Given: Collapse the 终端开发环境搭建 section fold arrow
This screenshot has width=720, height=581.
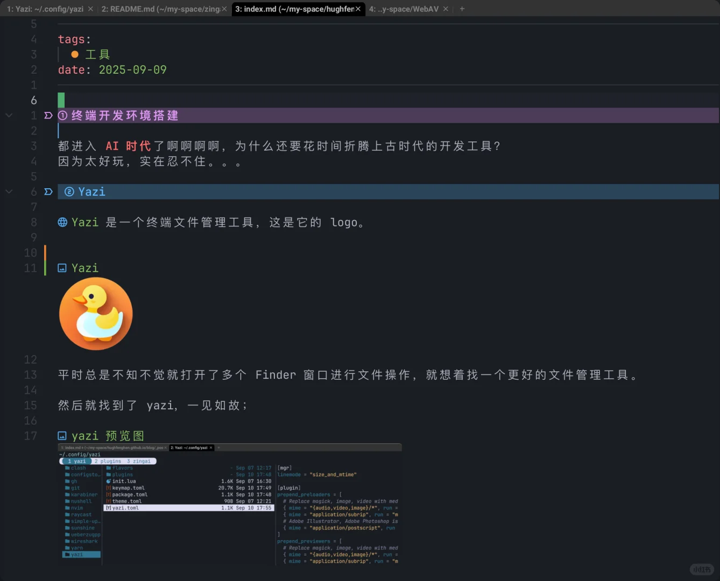Looking at the screenshot, I should click(x=9, y=115).
